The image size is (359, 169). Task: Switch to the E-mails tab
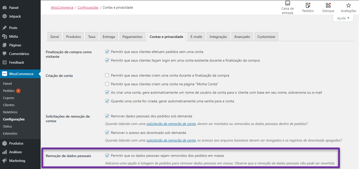pyautogui.click(x=196, y=37)
